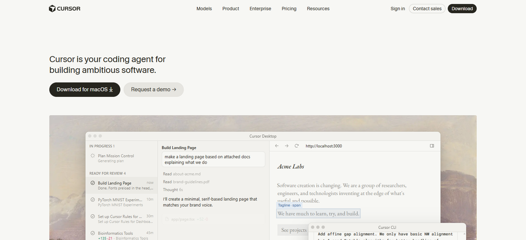
Task: Click the brand-guidelines.pdf file reference
Action: click(191, 182)
